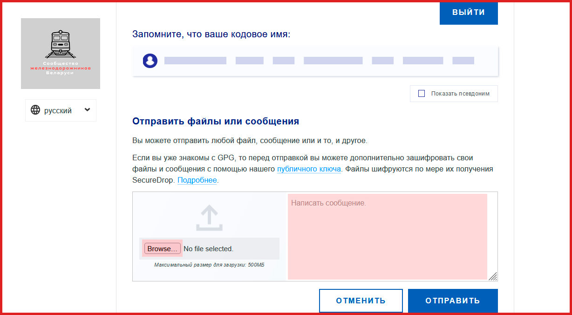Focus the Написать сообщение text area
The height and width of the screenshot is (315, 572).
tap(387, 237)
